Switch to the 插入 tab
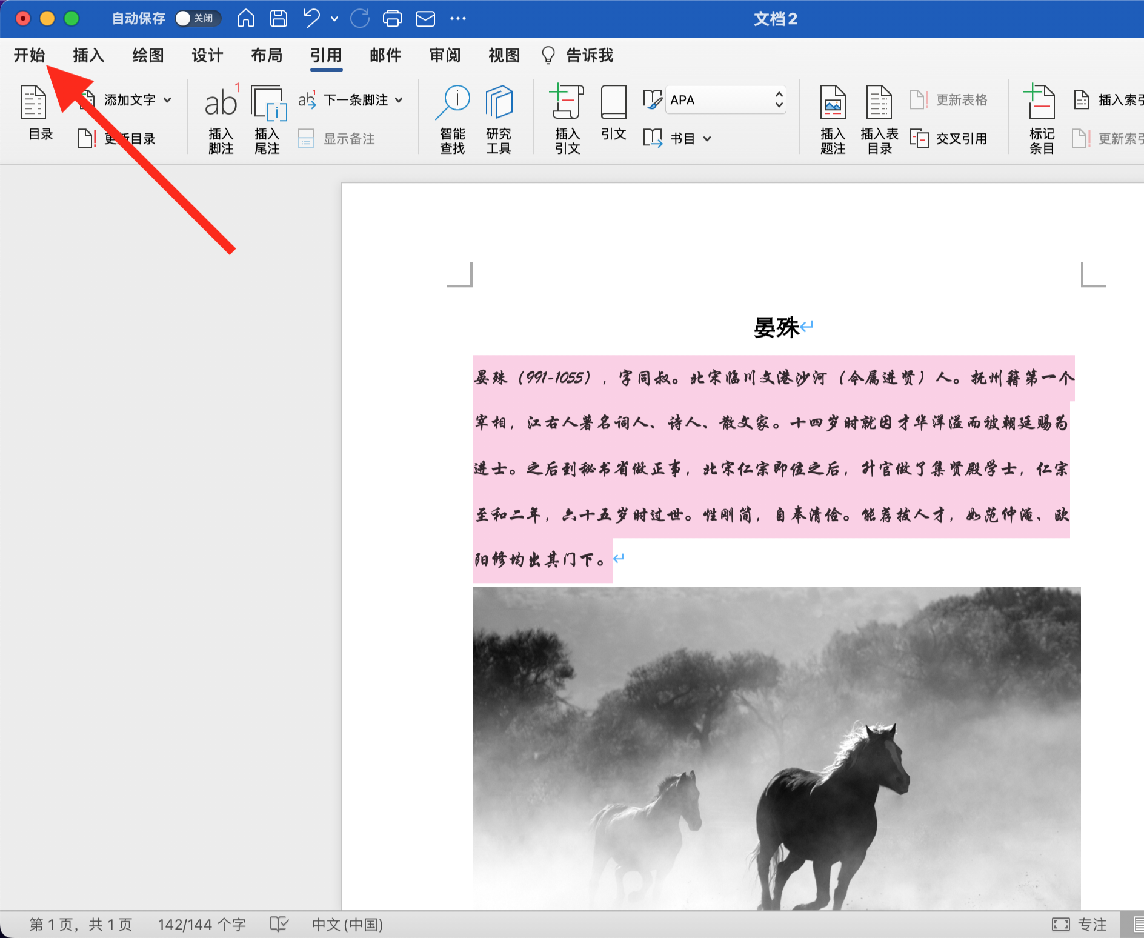 pos(88,55)
